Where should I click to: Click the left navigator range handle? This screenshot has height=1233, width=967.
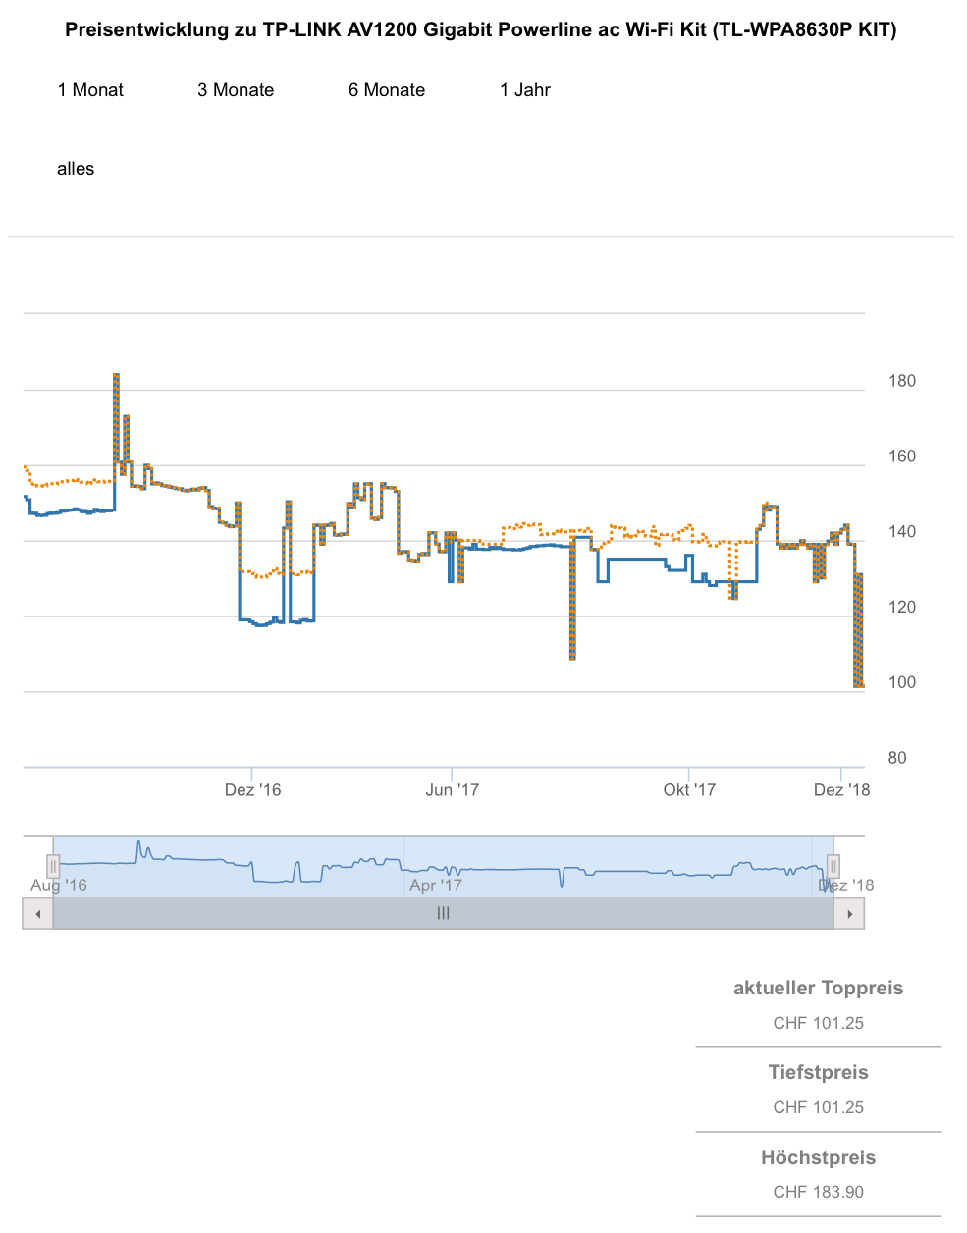click(53, 866)
